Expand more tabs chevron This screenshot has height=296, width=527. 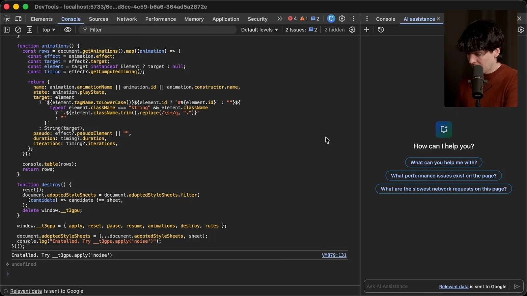coord(280,19)
